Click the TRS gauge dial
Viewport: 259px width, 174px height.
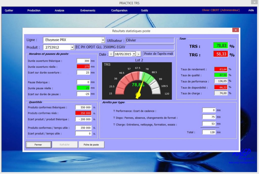(x=137, y=81)
